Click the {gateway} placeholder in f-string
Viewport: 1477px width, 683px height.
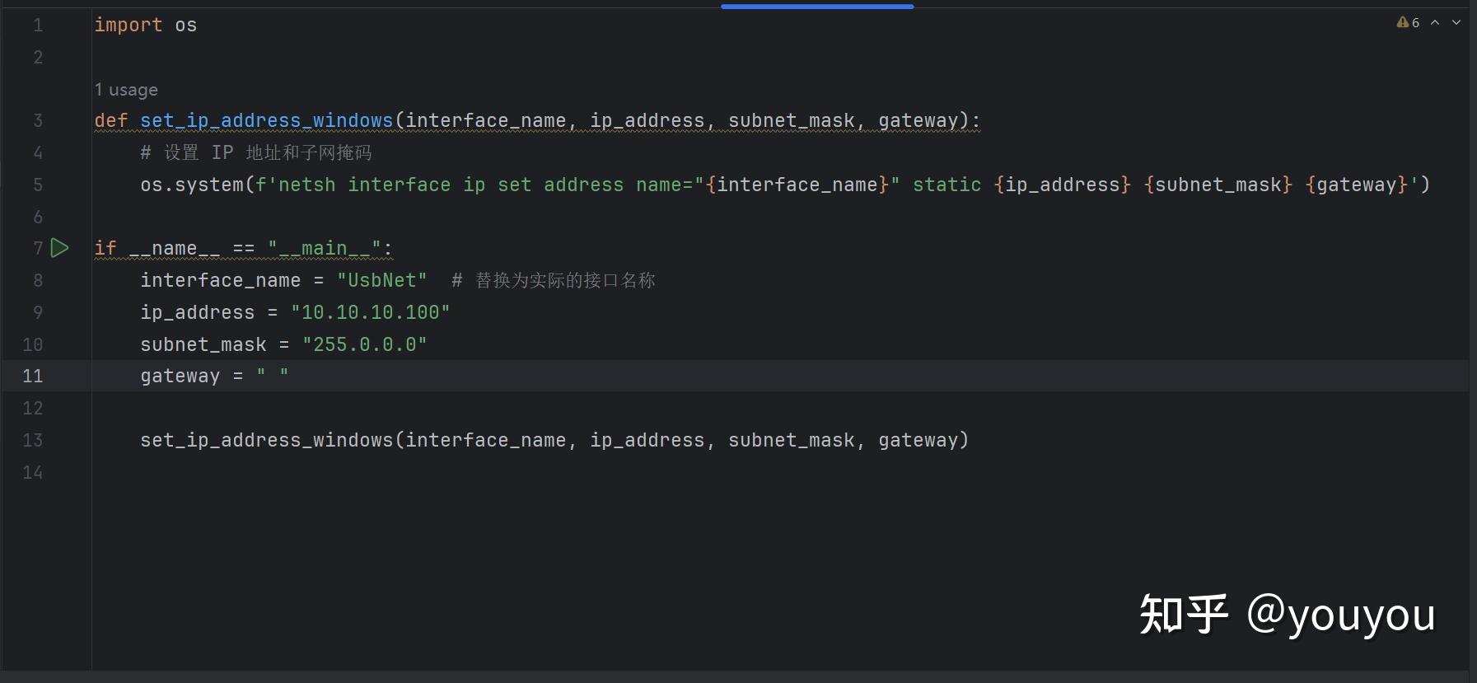1357,185
